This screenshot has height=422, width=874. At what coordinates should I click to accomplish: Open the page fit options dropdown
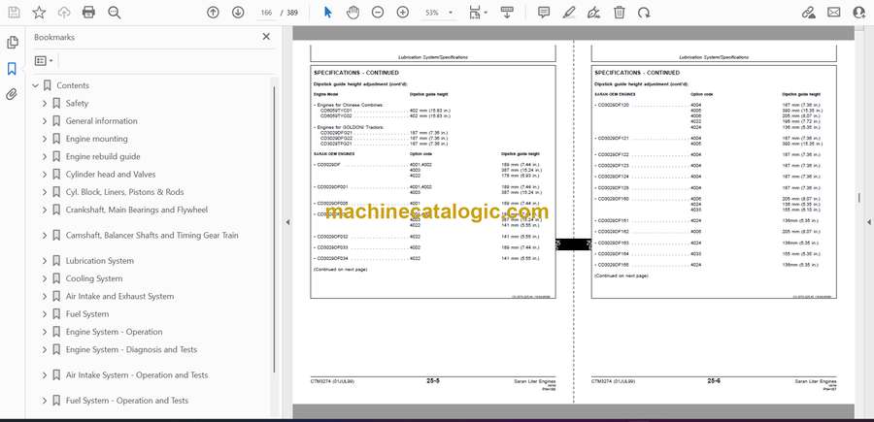478,13
